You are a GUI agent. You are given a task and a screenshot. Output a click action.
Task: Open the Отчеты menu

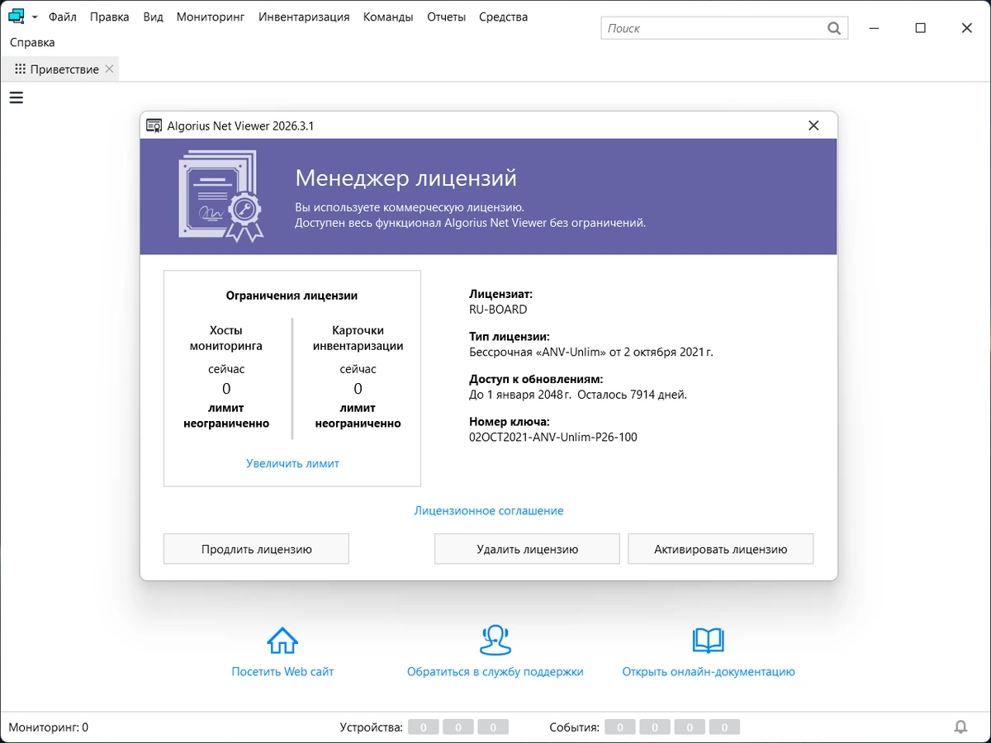(446, 17)
